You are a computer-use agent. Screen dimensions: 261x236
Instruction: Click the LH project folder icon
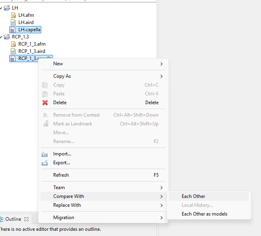point(7,8)
